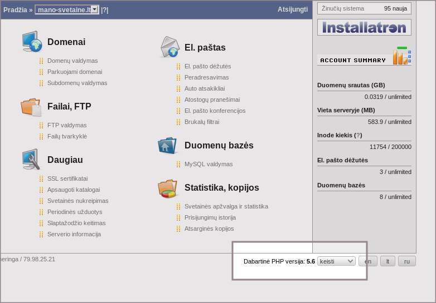Click the El. paštas envelope icon
This screenshot has height=303, width=436.
169,47
